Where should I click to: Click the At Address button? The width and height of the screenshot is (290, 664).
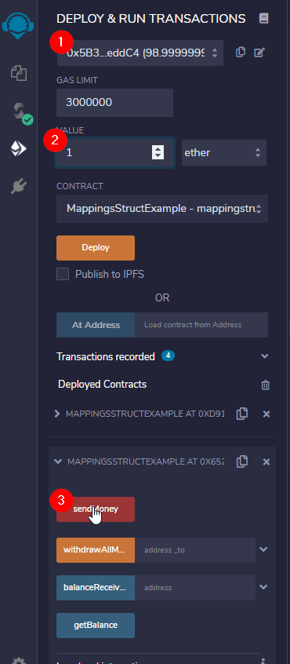(x=96, y=325)
